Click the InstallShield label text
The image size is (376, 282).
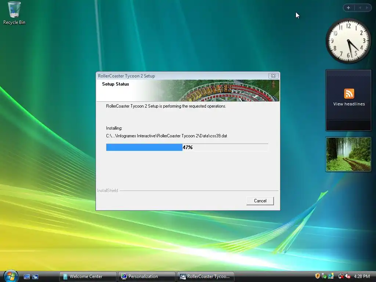click(108, 191)
